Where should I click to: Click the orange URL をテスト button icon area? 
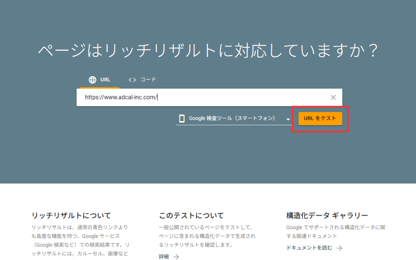pyautogui.click(x=320, y=119)
